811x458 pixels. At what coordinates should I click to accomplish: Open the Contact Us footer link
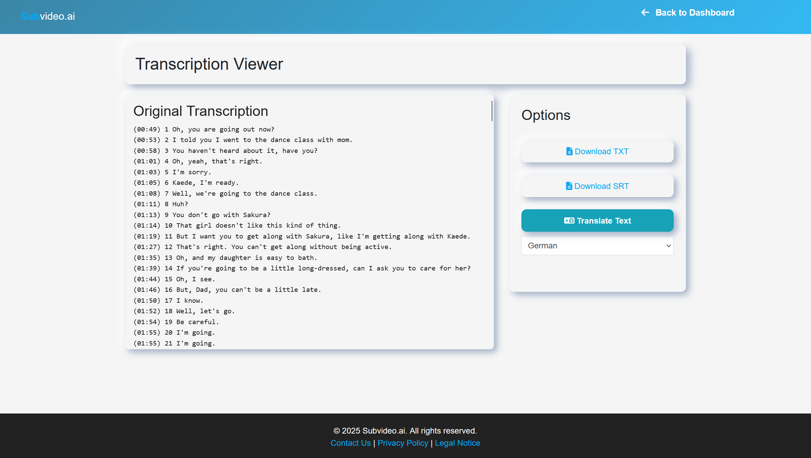tap(350, 443)
